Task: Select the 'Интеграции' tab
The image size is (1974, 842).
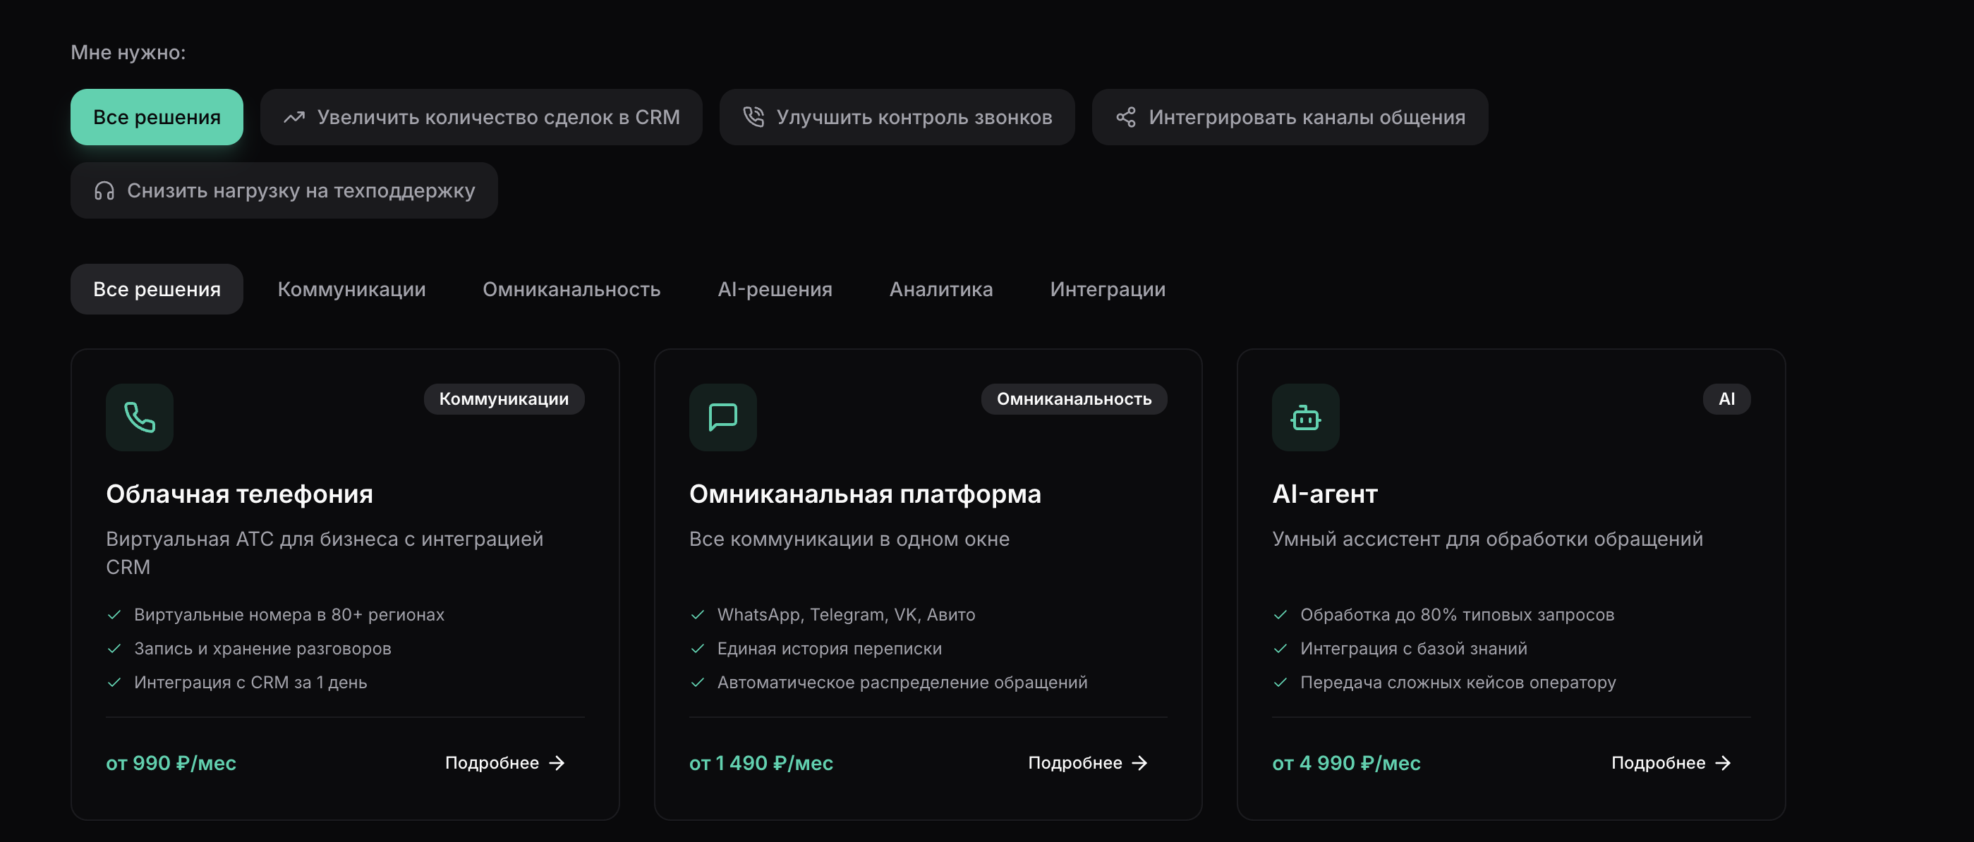Action: 1108,289
